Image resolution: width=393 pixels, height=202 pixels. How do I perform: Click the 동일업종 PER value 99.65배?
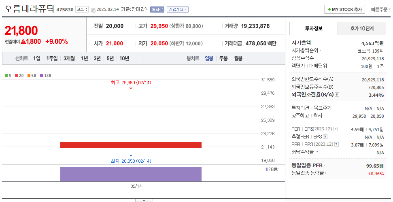[x=375, y=166]
